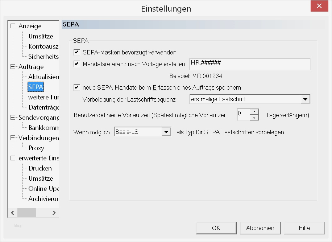Open Hilfe for this dialog
The height and width of the screenshot is (242, 332).
click(x=304, y=228)
